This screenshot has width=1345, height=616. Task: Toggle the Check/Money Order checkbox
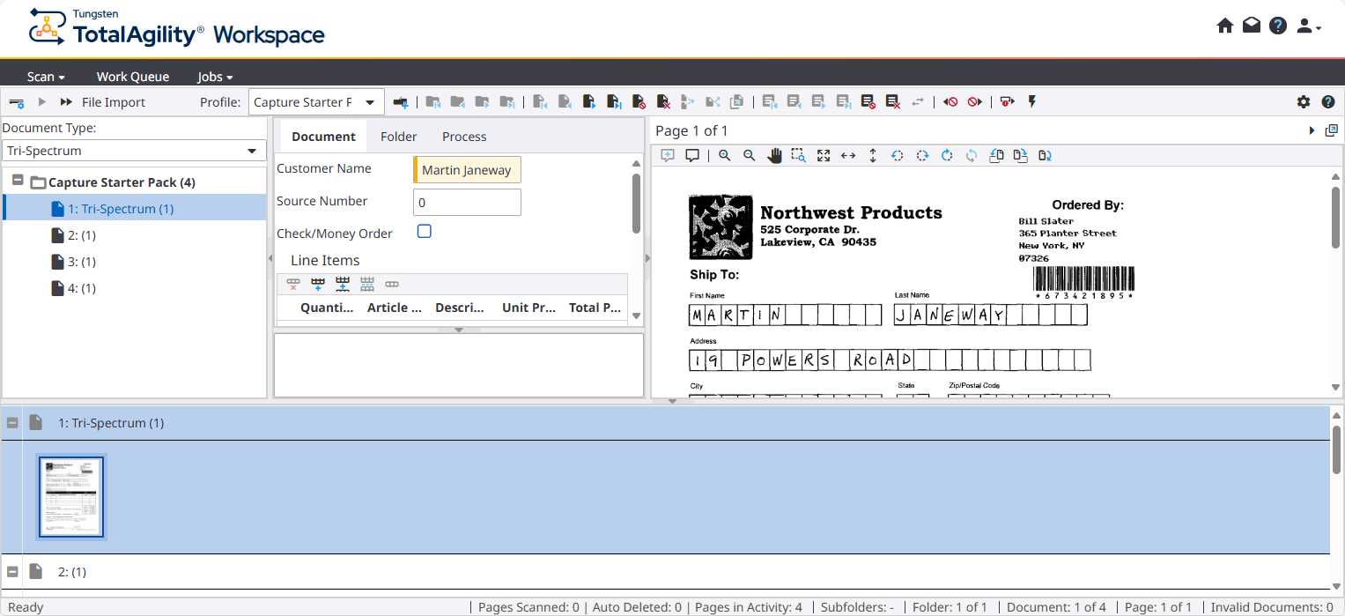(x=424, y=232)
